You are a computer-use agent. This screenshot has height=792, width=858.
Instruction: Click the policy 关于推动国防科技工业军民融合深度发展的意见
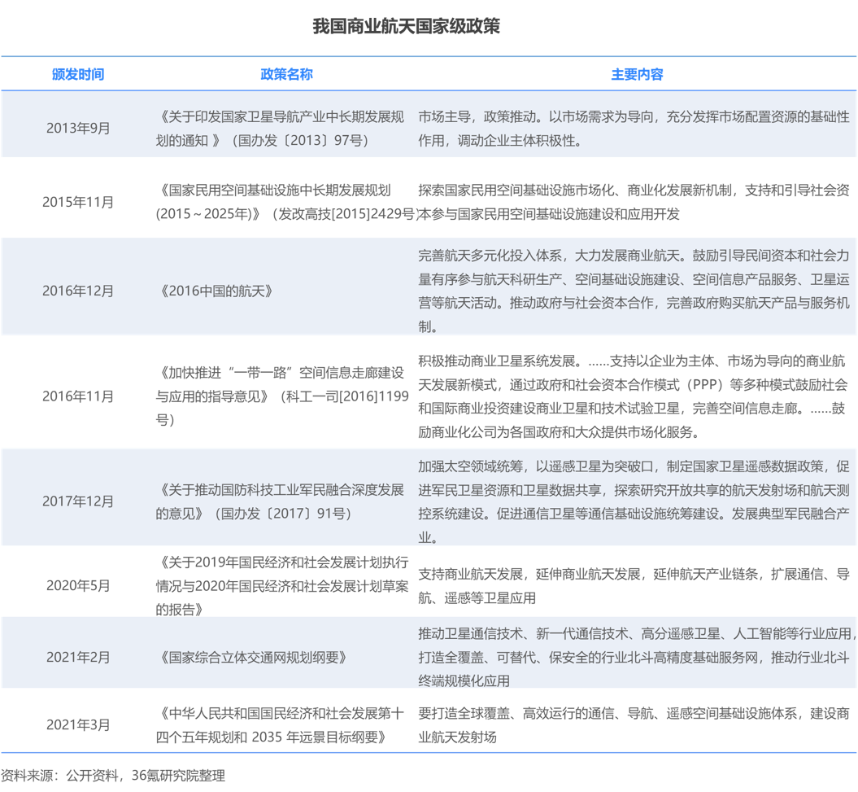280,501
